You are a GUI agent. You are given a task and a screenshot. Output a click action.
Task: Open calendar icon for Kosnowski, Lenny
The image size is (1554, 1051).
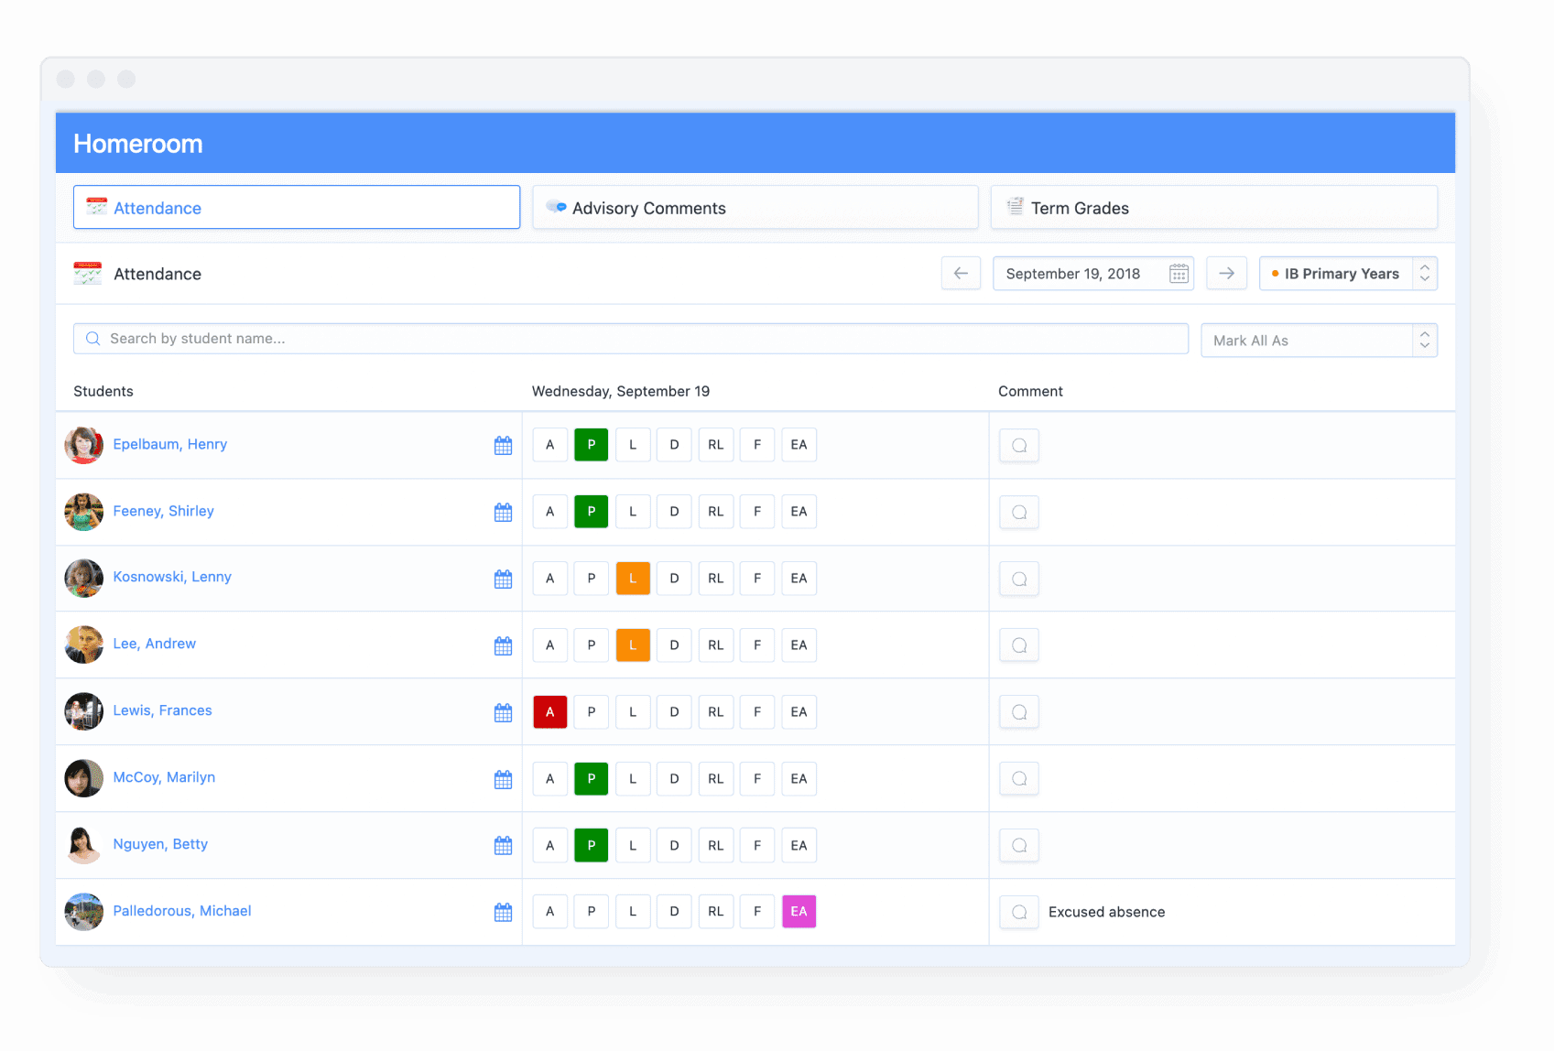503,579
